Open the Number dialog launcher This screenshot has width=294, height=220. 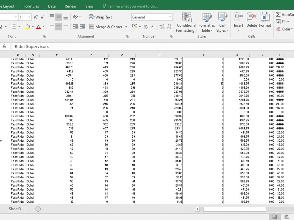(x=171, y=36)
